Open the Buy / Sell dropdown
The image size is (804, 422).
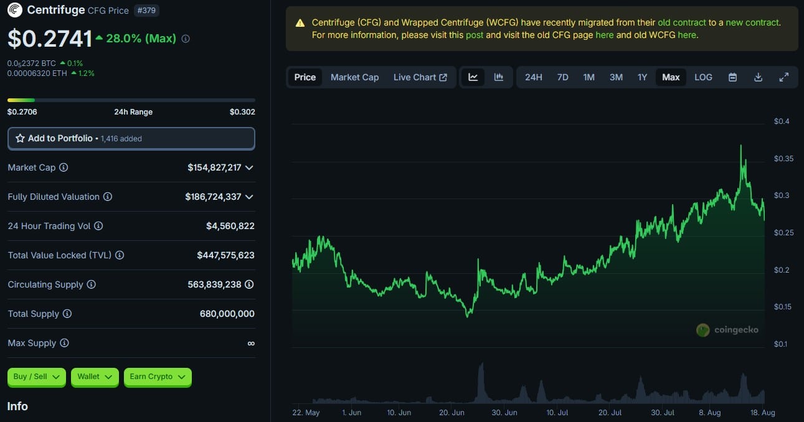(36, 377)
